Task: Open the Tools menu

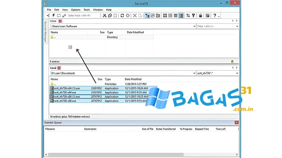Action: pos(86,10)
